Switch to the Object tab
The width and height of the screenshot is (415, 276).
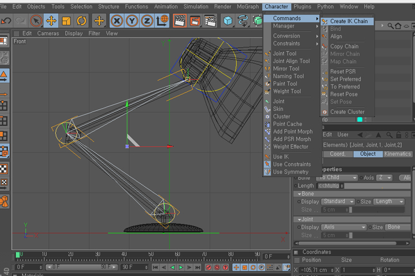click(368, 154)
